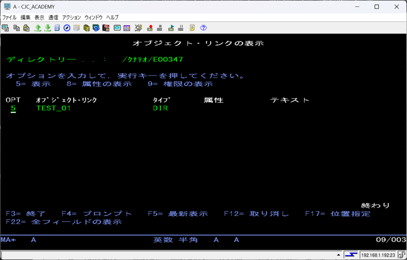The image size is (407, 260).
Task: Click the color grid remap icon
Action: coord(127,28)
